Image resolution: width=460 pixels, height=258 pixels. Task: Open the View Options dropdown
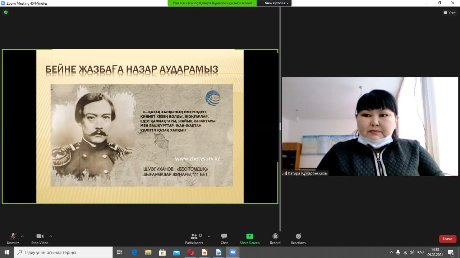[x=276, y=3]
